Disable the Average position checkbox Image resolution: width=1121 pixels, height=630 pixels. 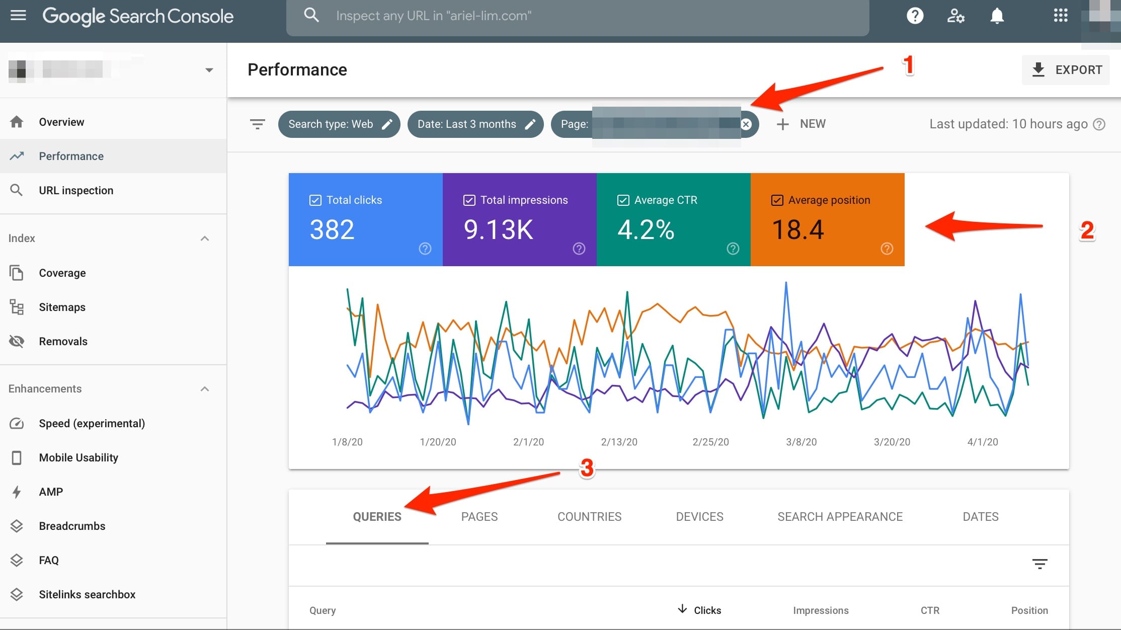pyautogui.click(x=777, y=200)
